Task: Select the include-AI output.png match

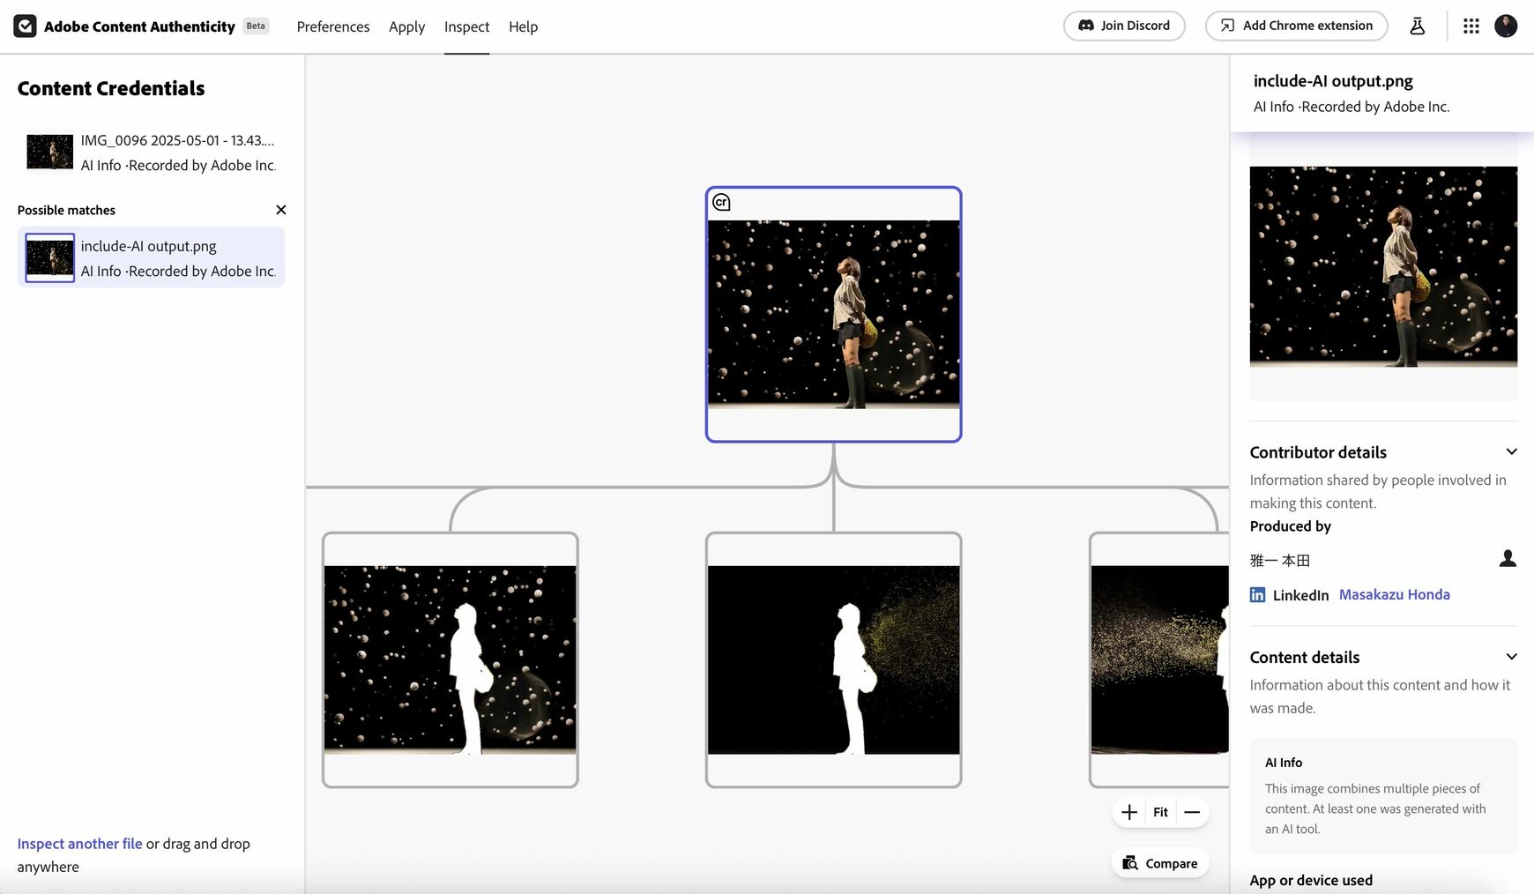Action: pos(151,257)
